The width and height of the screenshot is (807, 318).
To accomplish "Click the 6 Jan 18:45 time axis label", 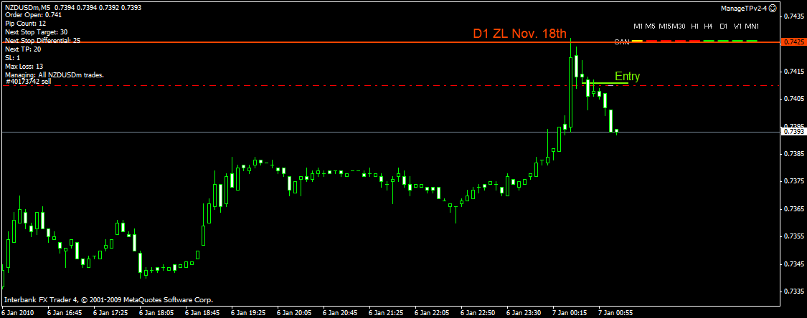I will point(202,312).
